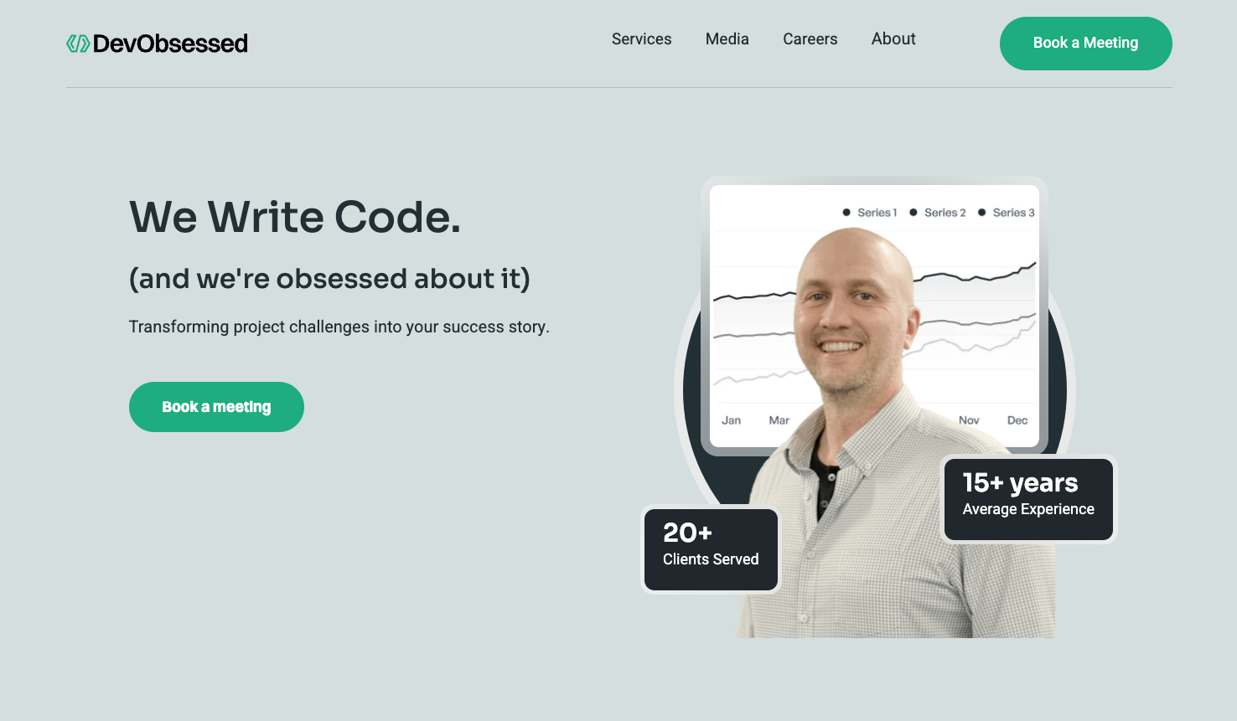Click the DevObsessed wordmark text
Image resolution: width=1237 pixels, height=721 pixels.
170,44
